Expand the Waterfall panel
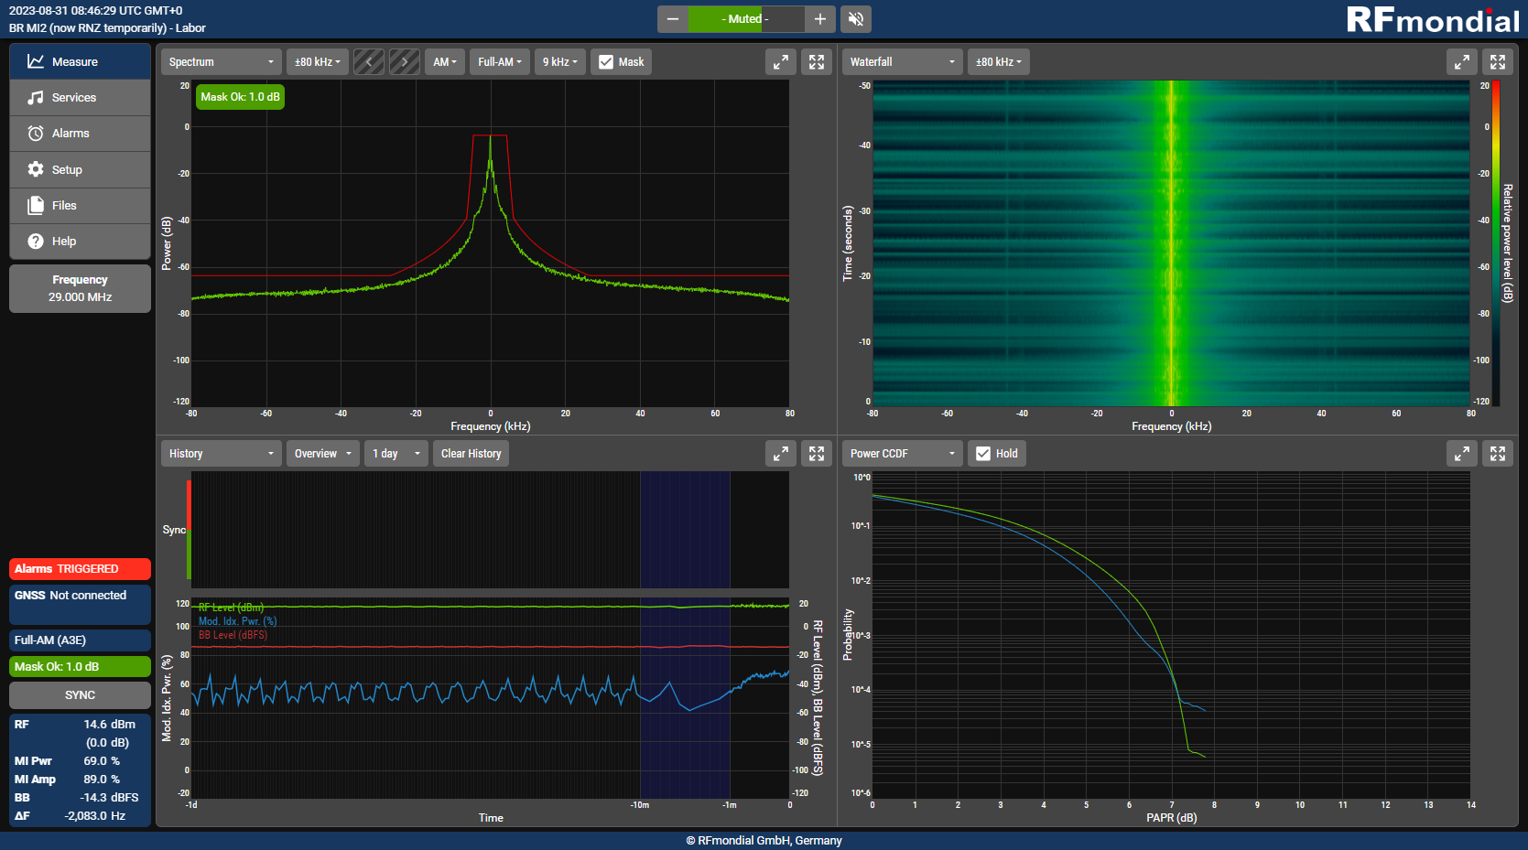The height and width of the screenshot is (850, 1528). (1462, 62)
